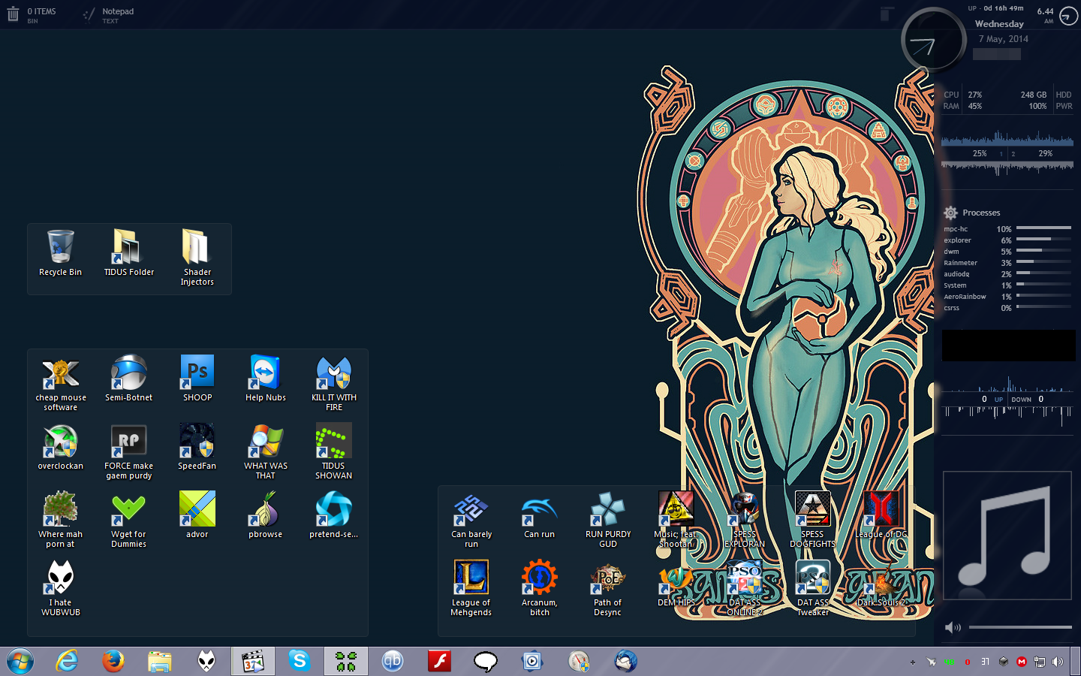Select the Path of Desync shortcut
Viewport: 1081px width, 676px height.
click(x=608, y=589)
